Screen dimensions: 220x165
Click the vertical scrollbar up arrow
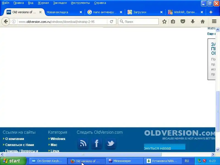click(218, 30)
